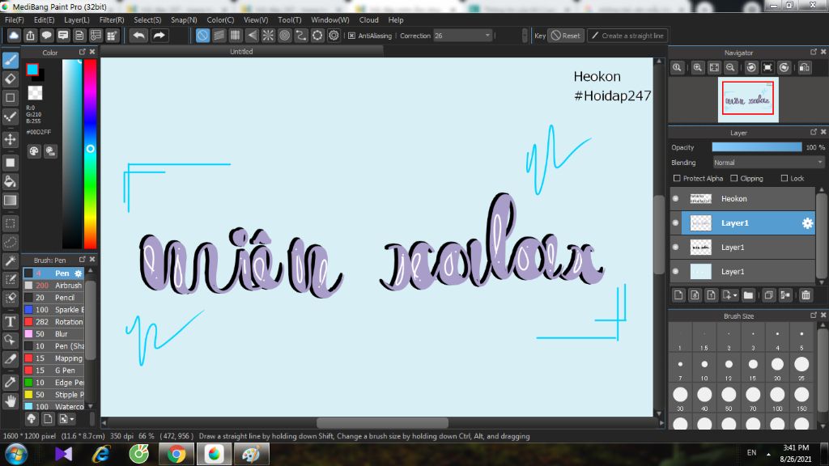Open snap settings gear in toolbar
The height and width of the screenshot is (466, 829).
334,36
